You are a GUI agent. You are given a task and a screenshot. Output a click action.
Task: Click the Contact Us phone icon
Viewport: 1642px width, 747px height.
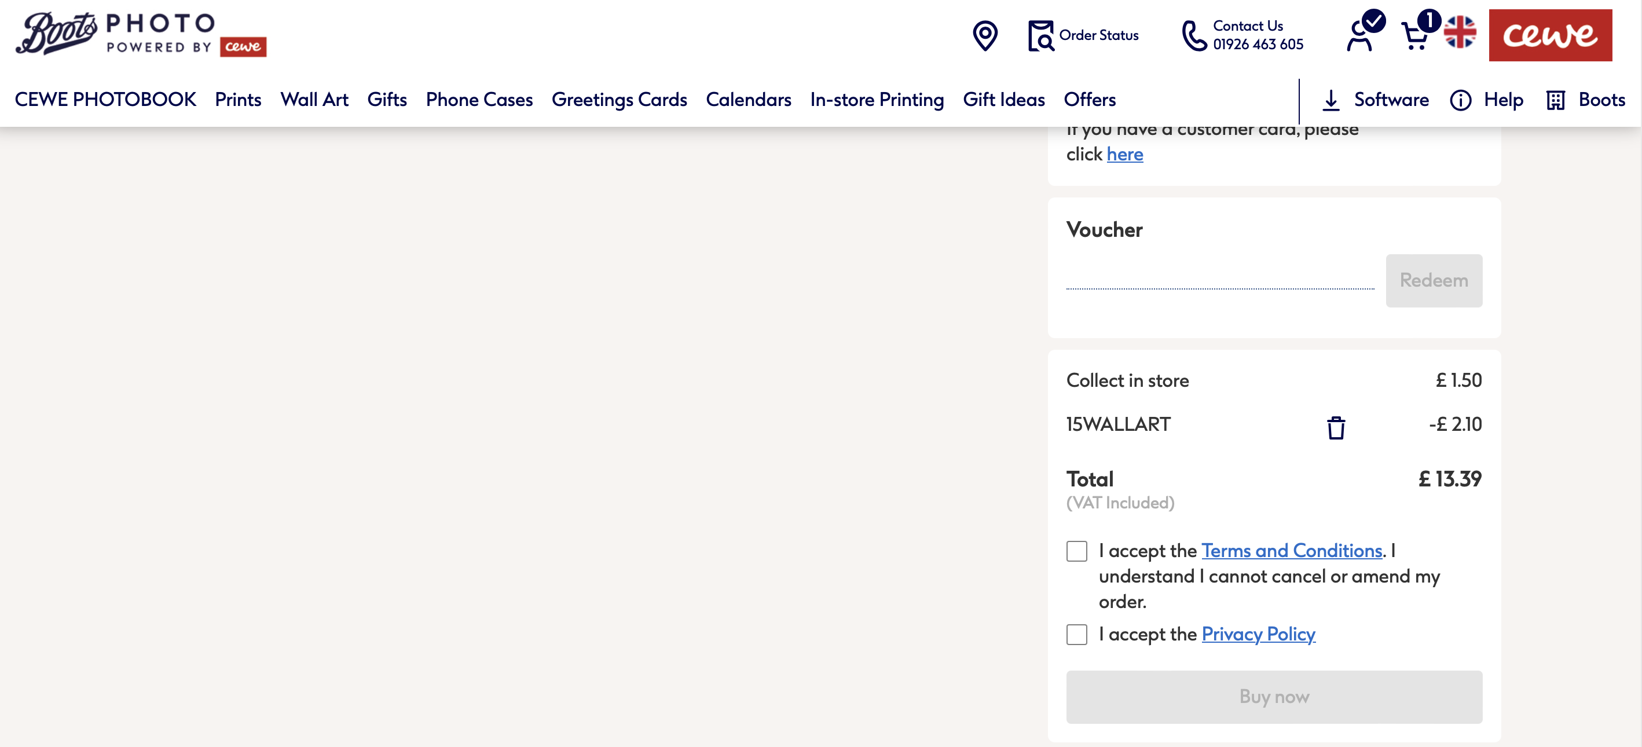[x=1194, y=36]
